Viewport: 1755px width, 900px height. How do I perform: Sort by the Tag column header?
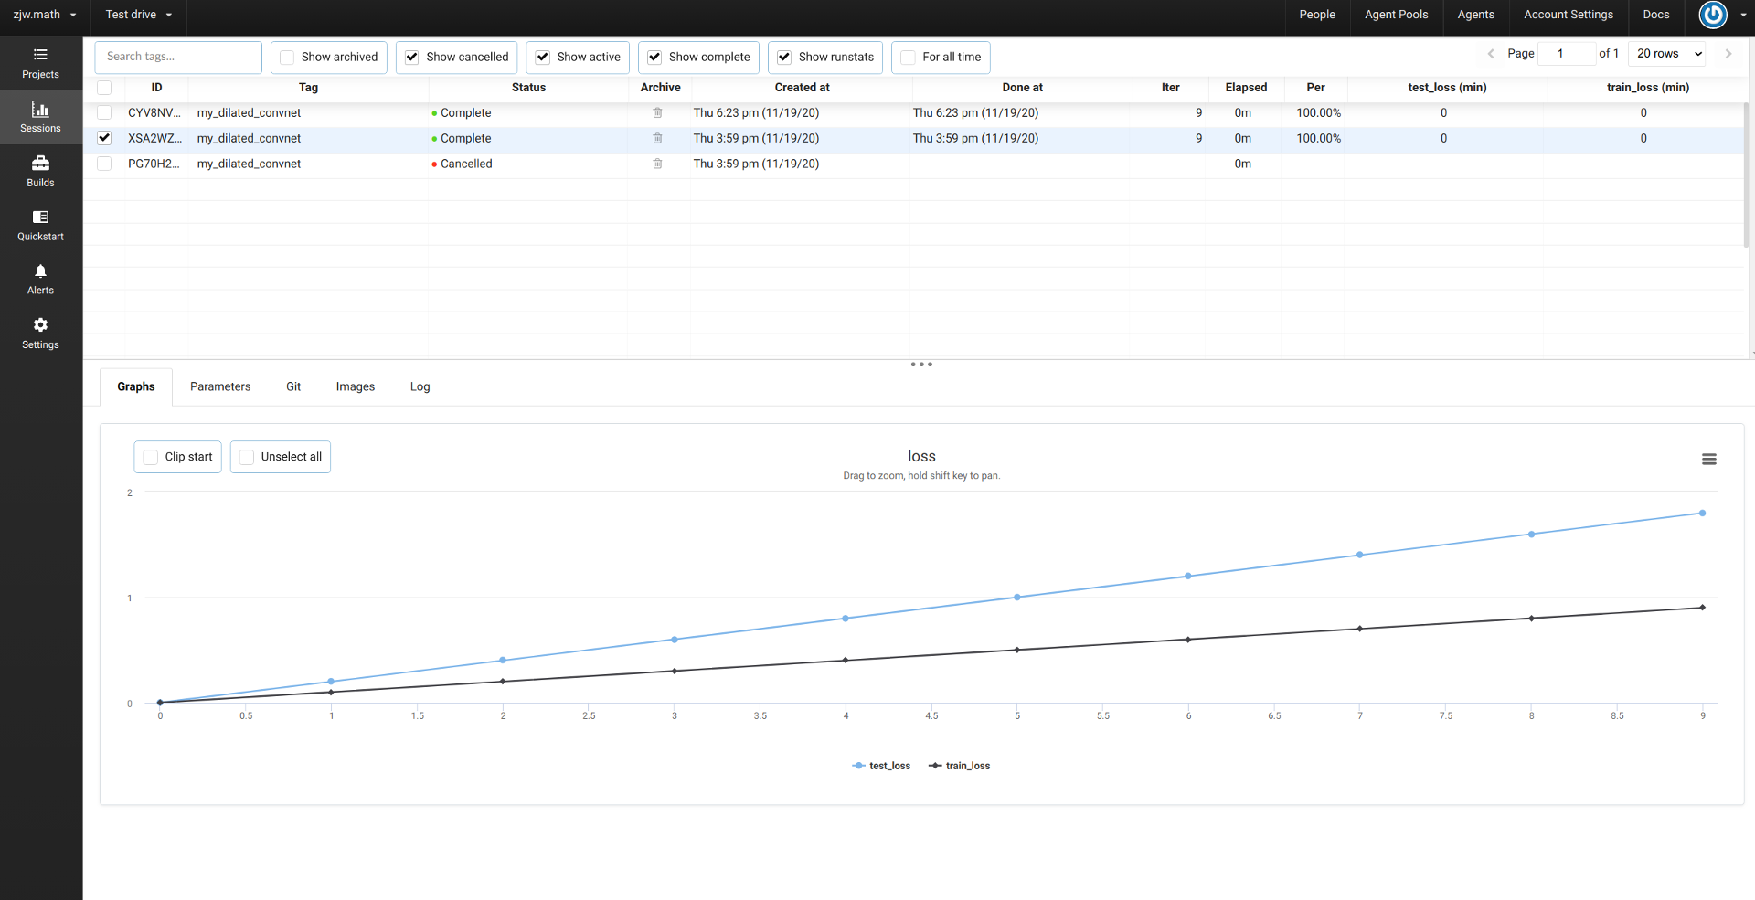[308, 88]
